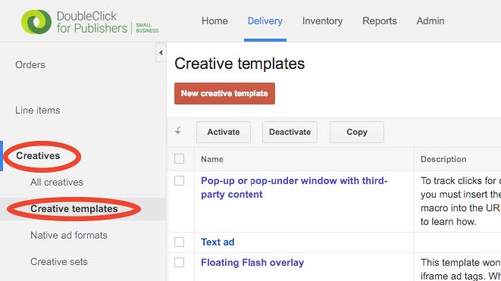Open the Text ad template link
The image size is (501, 281).
click(218, 242)
